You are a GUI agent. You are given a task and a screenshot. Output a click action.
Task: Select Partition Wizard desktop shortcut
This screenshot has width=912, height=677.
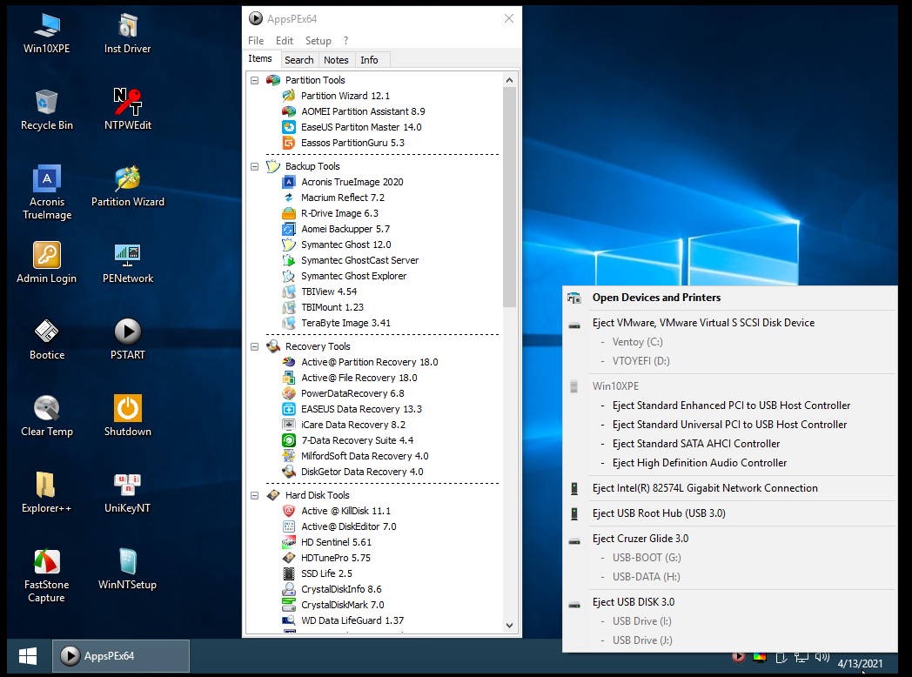pyautogui.click(x=127, y=187)
